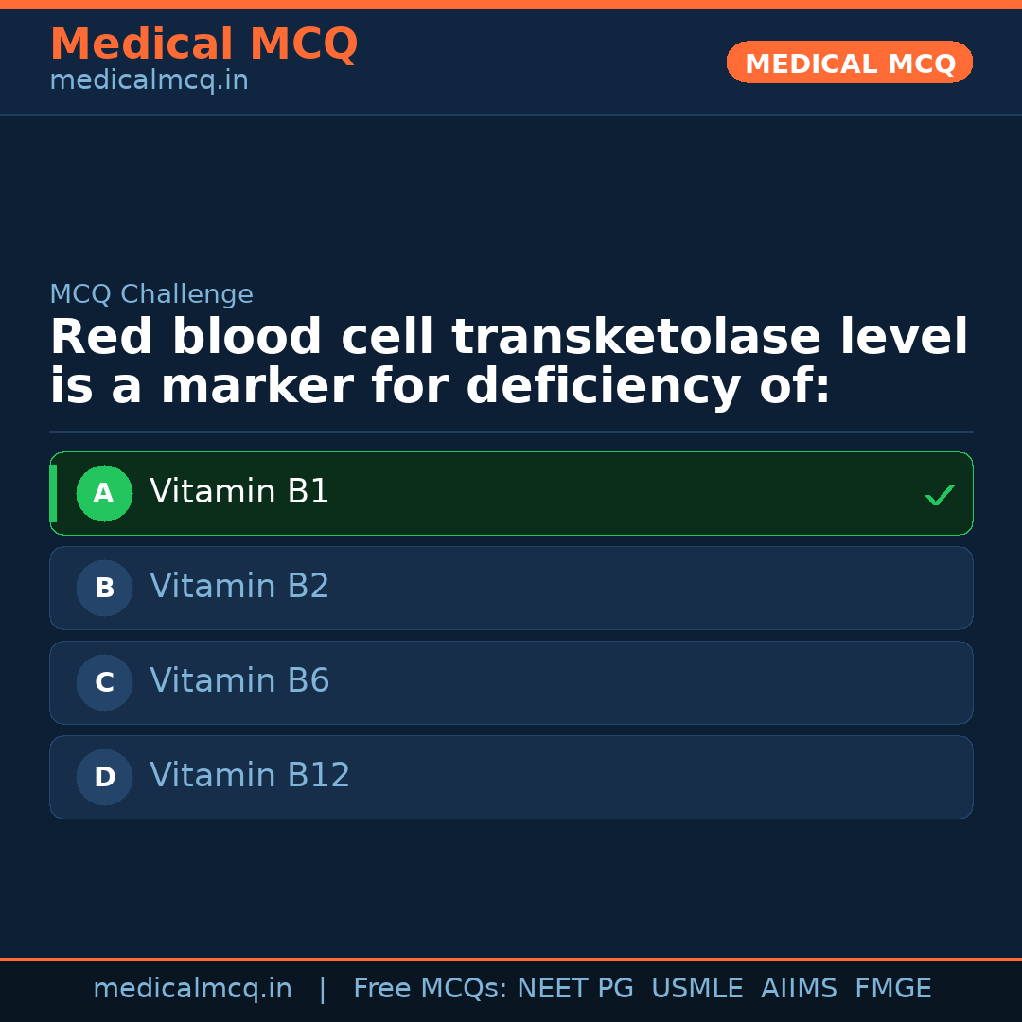Click the green A letter badge
The height and width of the screenshot is (1022, 1022).
coord(104,493)
